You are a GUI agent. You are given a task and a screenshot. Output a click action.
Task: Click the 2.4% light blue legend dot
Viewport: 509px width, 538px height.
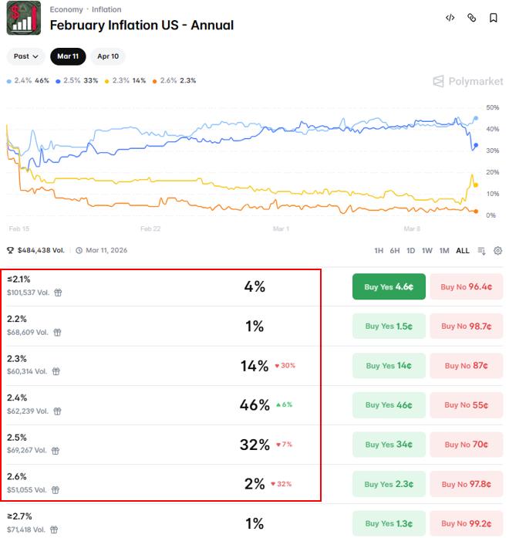[9, 80]
